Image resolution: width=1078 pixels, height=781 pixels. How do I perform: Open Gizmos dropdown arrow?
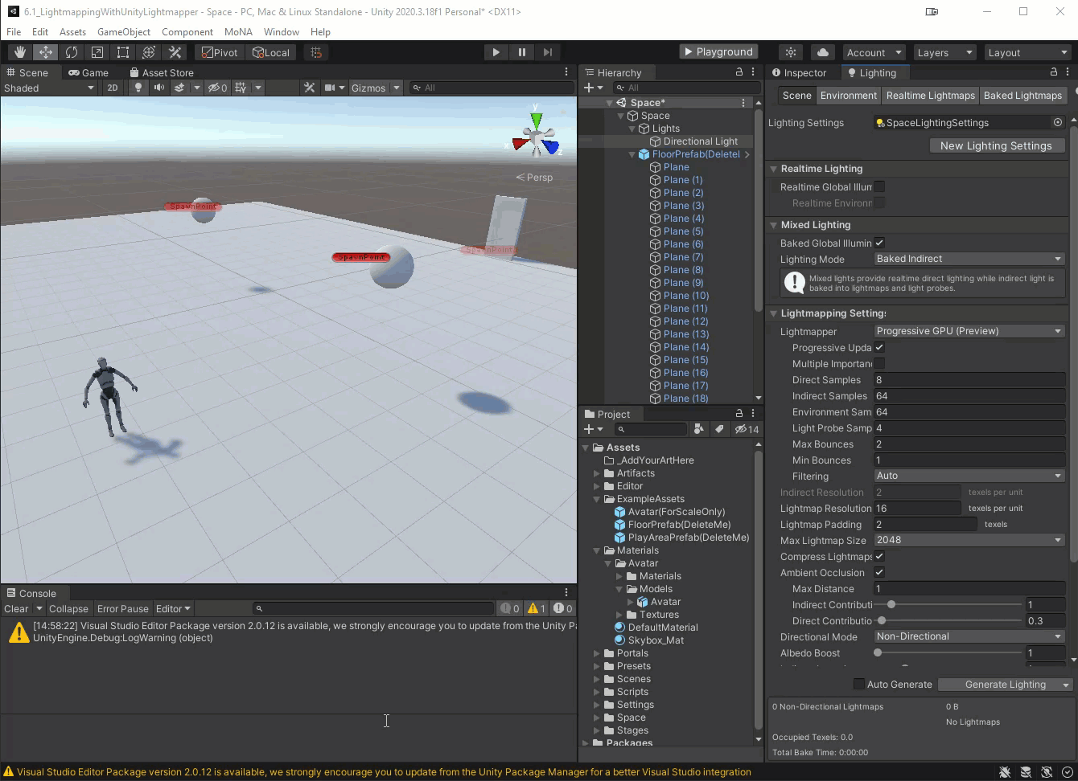(397, 88)
